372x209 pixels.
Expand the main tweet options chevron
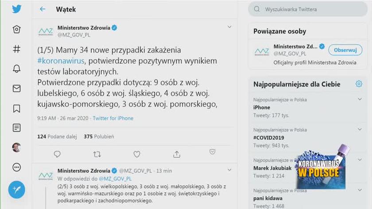229,27
